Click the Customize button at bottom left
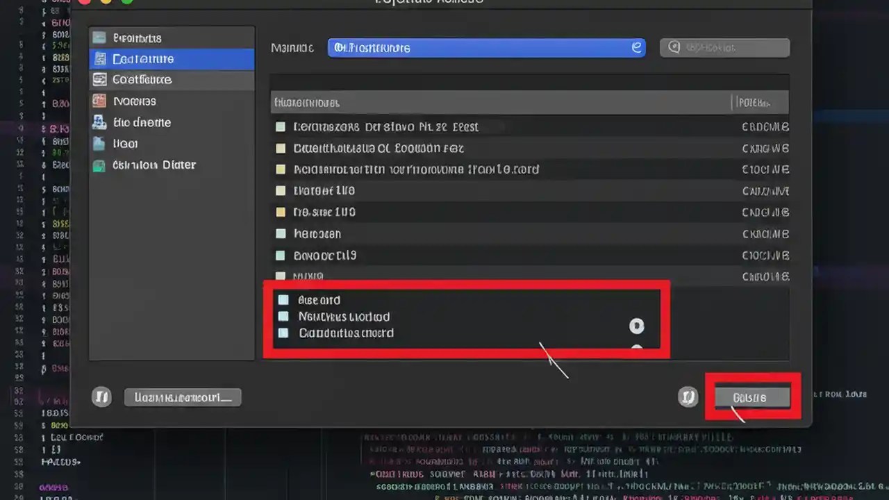 click(x=183, y=397)
